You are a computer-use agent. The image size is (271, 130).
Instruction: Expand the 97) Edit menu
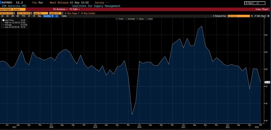(x=75, y=9)
